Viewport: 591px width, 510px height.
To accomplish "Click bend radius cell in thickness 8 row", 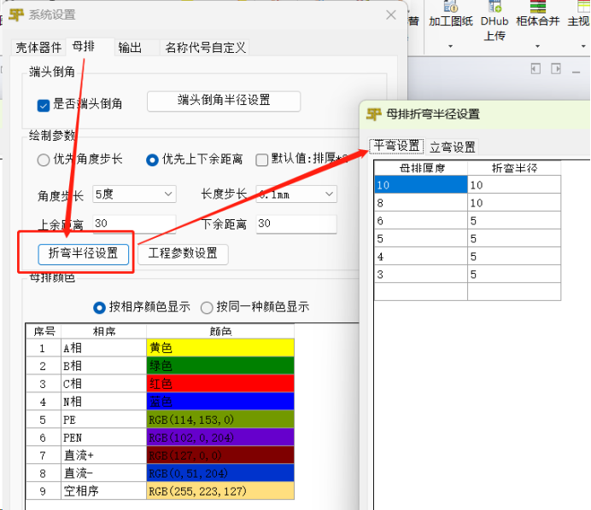I will tap(514, 202).
